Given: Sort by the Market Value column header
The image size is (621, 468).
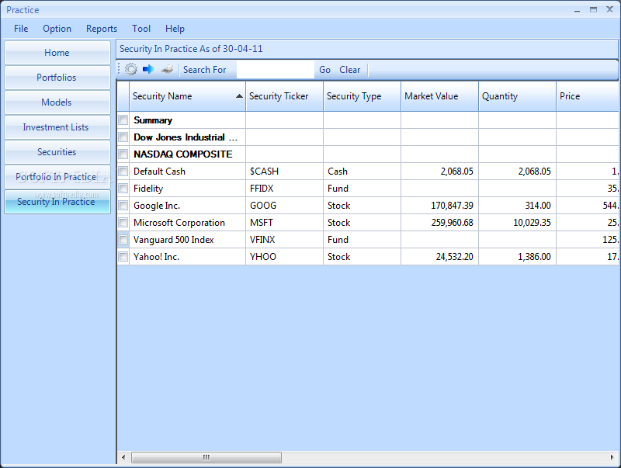Looking at the screenshot, I should [439, 96].
